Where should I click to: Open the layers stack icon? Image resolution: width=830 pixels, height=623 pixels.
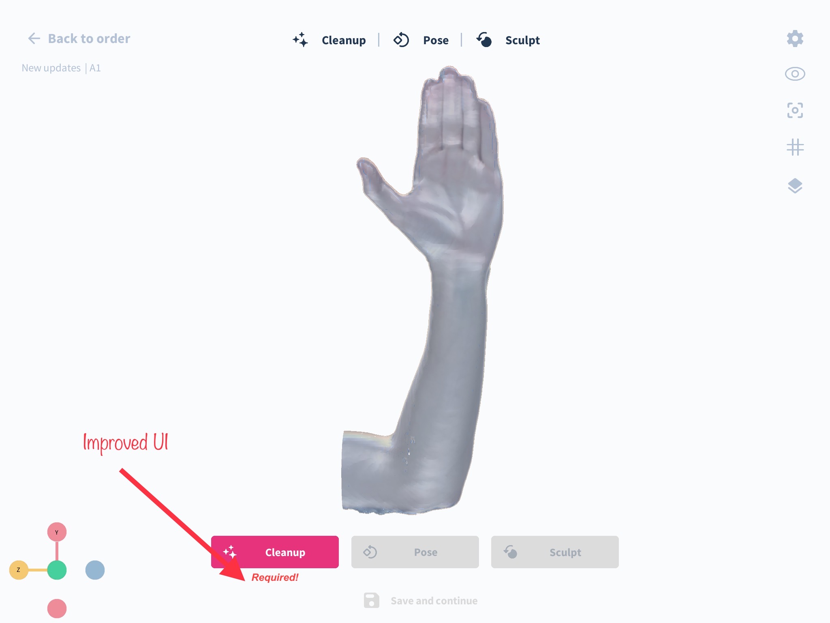(x=795, y=186)
